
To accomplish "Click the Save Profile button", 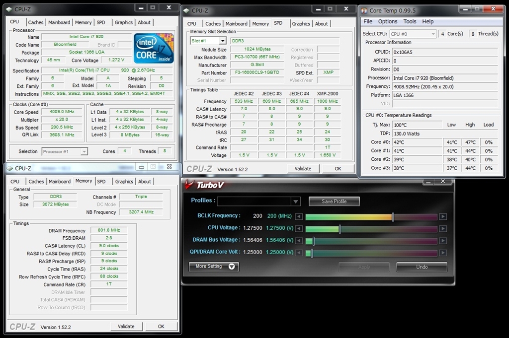I will click(334, 202).
